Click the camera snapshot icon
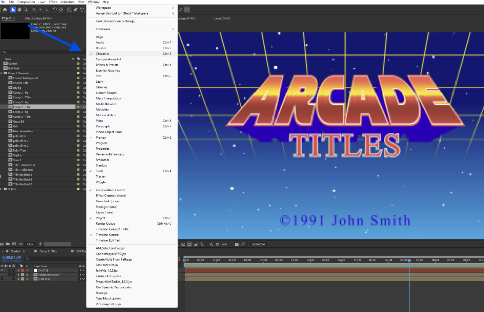Viewport: 484px width, 312px height. click(x=237, y=244)
